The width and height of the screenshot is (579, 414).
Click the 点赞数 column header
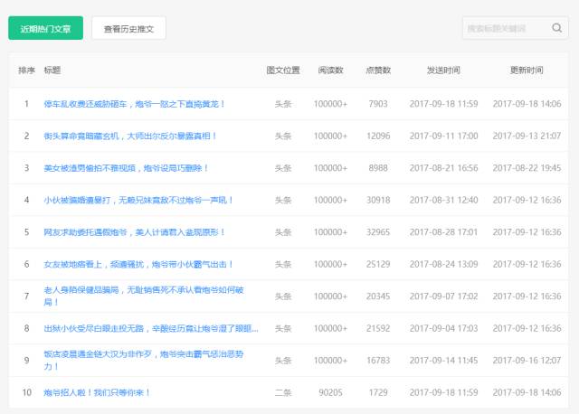click(x=378, y=71)
